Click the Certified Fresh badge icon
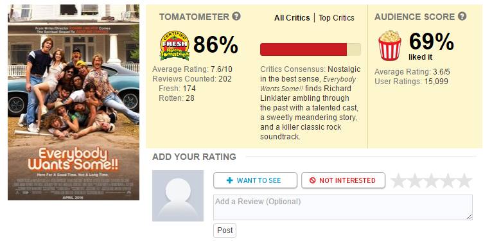492x244 pixels. [x=175, y=46]
